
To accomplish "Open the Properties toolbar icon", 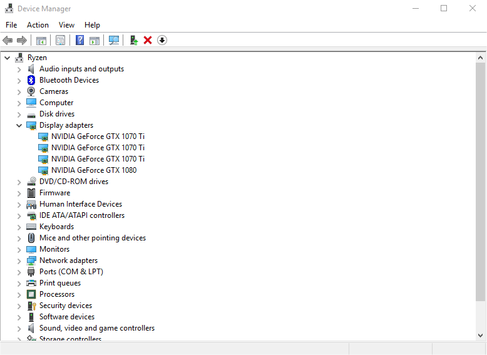I will click(60, 40).
